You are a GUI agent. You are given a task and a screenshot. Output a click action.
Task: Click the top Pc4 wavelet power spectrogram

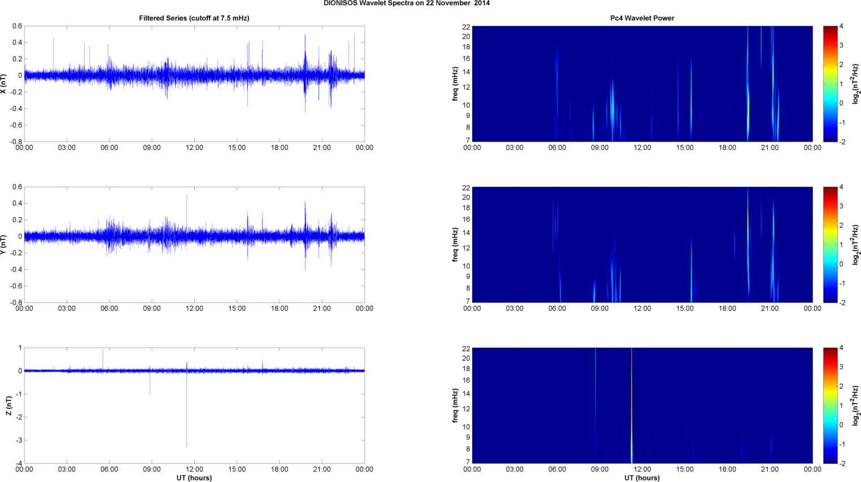pyautogui.click(x=642, y=84)
